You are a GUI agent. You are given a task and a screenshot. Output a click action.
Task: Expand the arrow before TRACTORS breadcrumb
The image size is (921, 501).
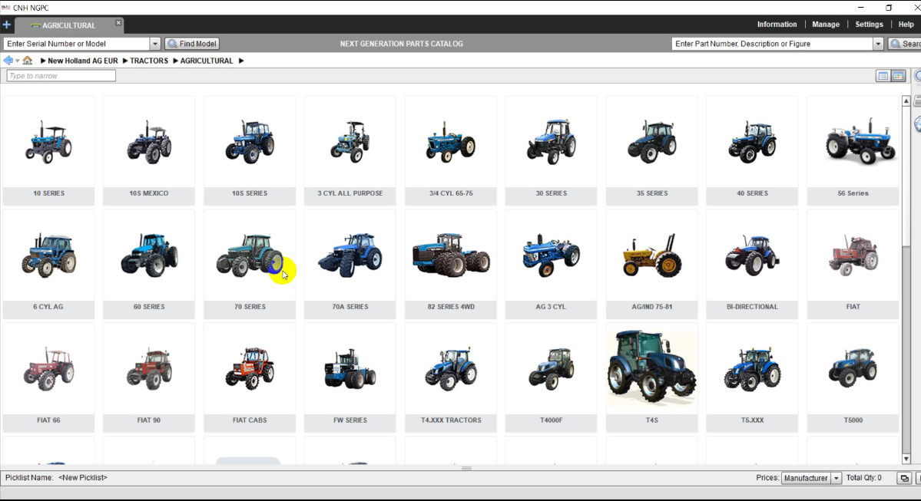pyautogui.click(x=124, y=61)
